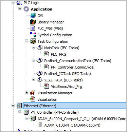
Task: Click the MainTask task icon
Action: tap(40, 48)
